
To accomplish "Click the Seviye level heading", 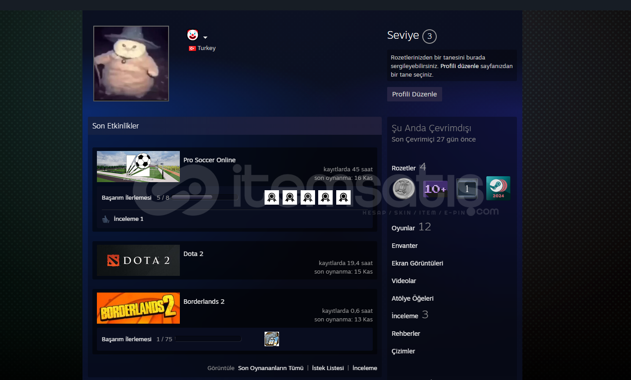I will [x=403, y=36].
